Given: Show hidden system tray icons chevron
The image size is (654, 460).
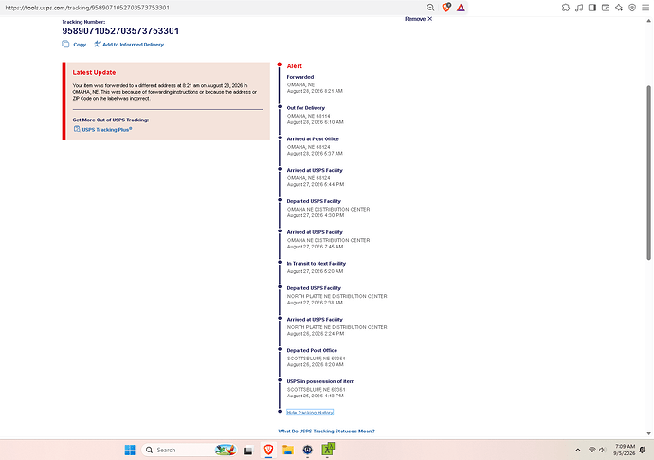Looking at the screenshot, I should click(x=577, y=450).
